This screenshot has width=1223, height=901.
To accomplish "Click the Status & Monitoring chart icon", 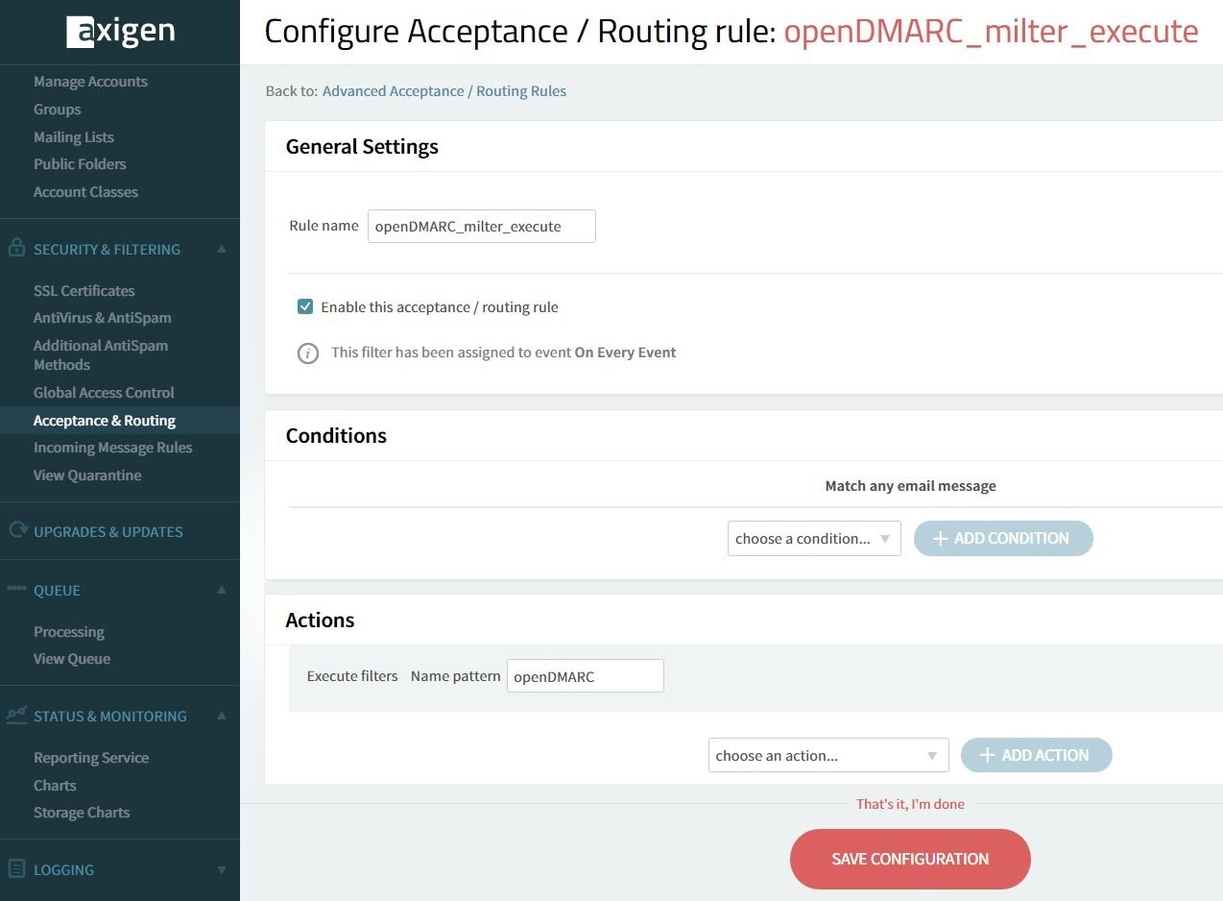I will pyautogui.click(x=16, y=715).
